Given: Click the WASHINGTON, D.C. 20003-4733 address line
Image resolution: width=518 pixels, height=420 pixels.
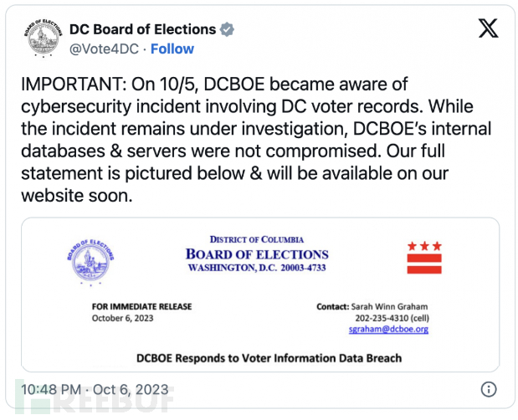Looking at the screenshot, I should 257,269.
